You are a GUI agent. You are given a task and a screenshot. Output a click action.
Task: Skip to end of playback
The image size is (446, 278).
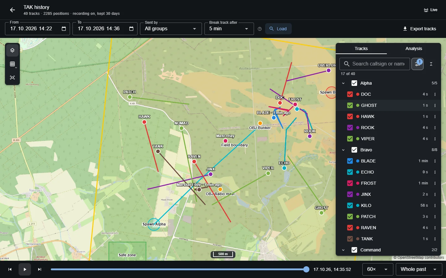click(x=40, y=269)
